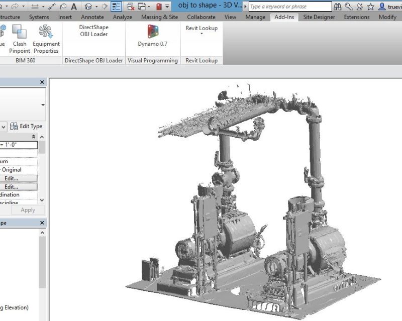Activate the Text tool
The image size is (402, 321).
pos(74,6)
